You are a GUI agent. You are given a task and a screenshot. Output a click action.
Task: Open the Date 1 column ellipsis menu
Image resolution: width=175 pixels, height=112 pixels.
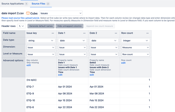[x=84, y=33]
